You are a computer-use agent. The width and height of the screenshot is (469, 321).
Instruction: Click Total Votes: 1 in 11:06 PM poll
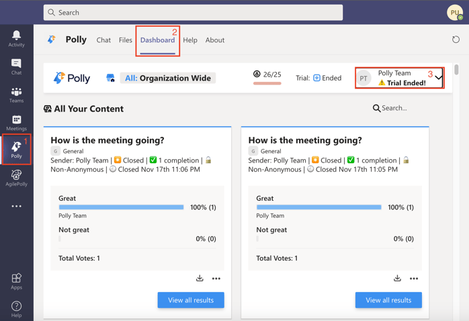tap(79, 259)
